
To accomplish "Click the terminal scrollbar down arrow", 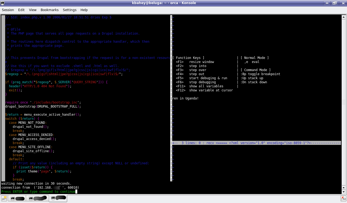I will click(344, 192).
